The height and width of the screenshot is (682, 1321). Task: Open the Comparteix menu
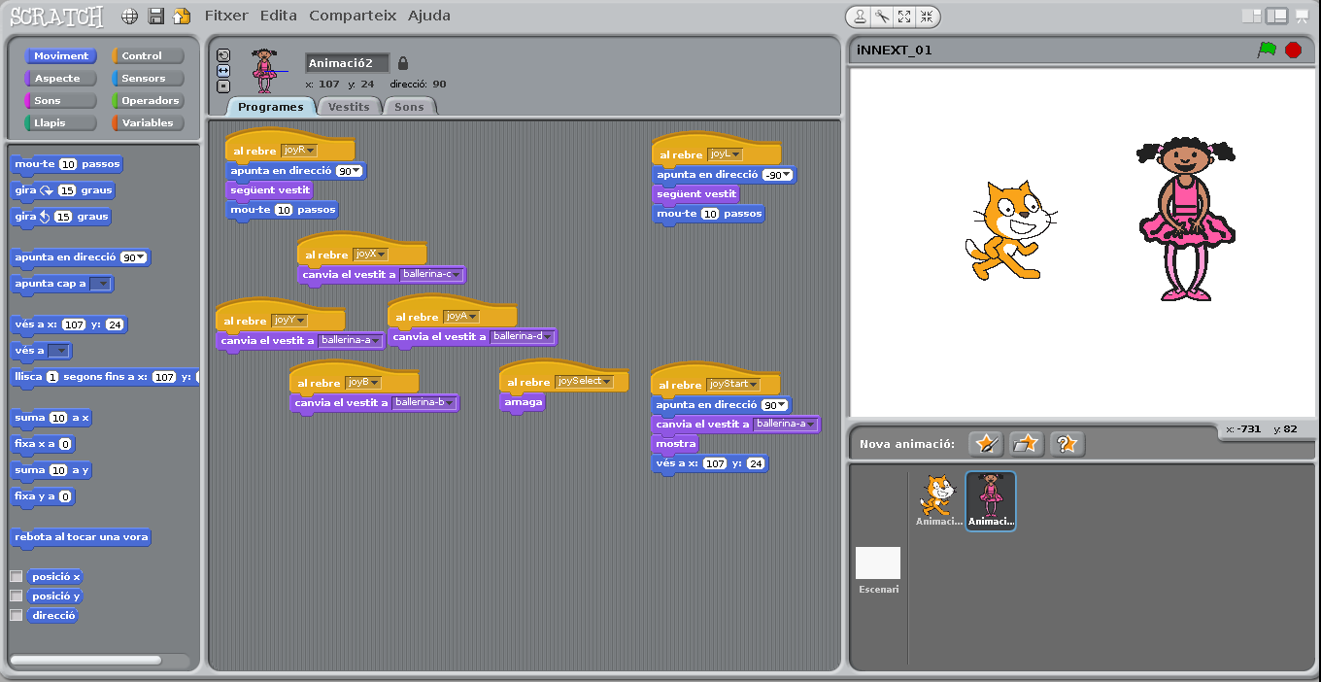[353, 16]
